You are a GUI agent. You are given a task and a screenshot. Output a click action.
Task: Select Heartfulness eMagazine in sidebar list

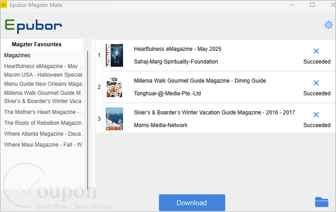[x=43, y=66]
